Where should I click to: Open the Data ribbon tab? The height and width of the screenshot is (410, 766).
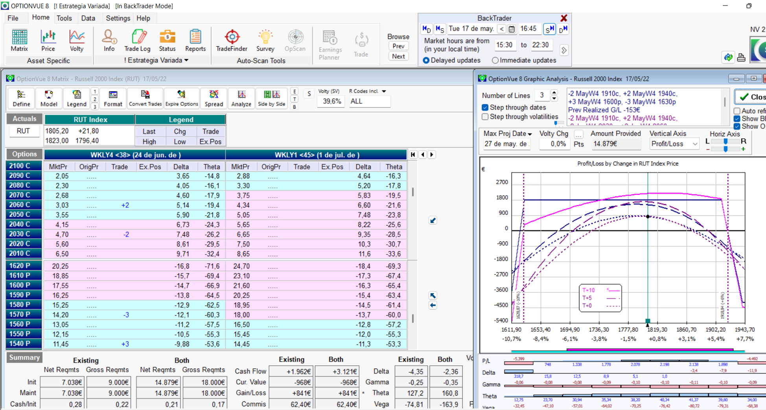click(88, 18)
